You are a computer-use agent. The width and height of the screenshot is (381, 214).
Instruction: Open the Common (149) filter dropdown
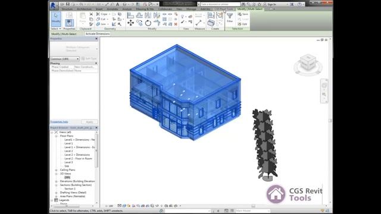pos(65,59)
